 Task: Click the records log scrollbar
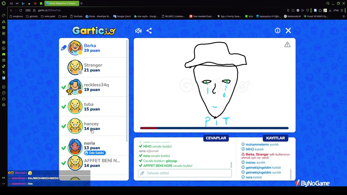point(291,174)
